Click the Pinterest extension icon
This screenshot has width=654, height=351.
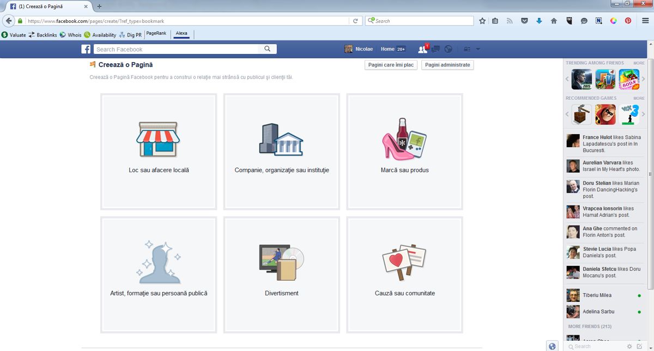[628, 21]
